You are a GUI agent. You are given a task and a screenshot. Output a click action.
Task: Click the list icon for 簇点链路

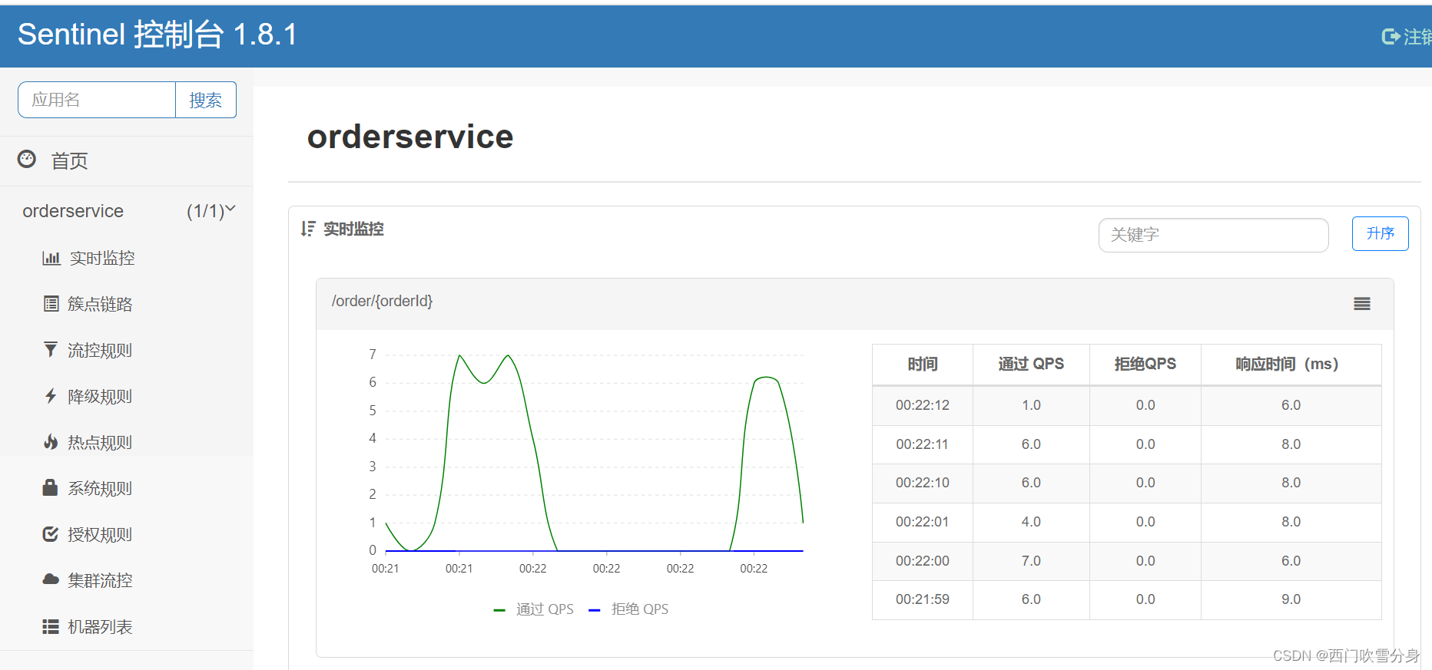click(51, 304)
